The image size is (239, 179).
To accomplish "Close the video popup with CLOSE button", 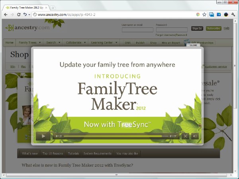I will click(x=194, y=45).
